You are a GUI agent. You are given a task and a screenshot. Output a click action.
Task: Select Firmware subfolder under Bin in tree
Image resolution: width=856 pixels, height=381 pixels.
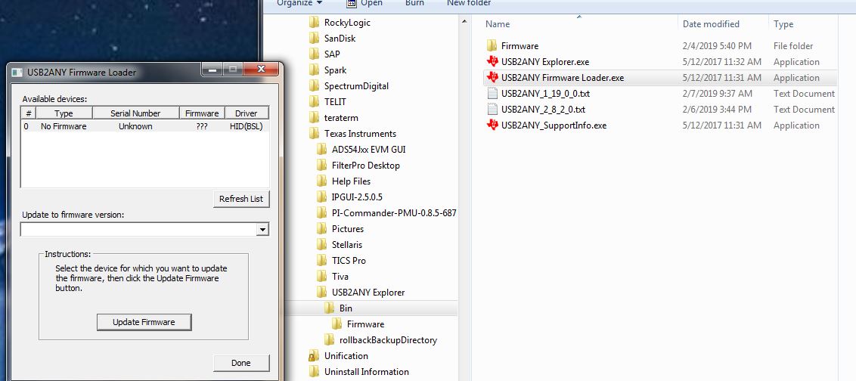click(365, 324)
